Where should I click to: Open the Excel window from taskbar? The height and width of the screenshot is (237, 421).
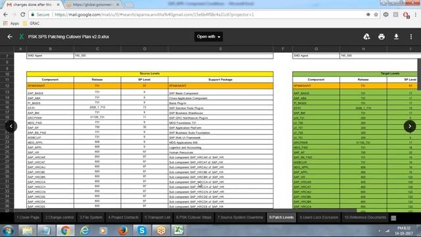pyautogui.click(x=178, y=230)
